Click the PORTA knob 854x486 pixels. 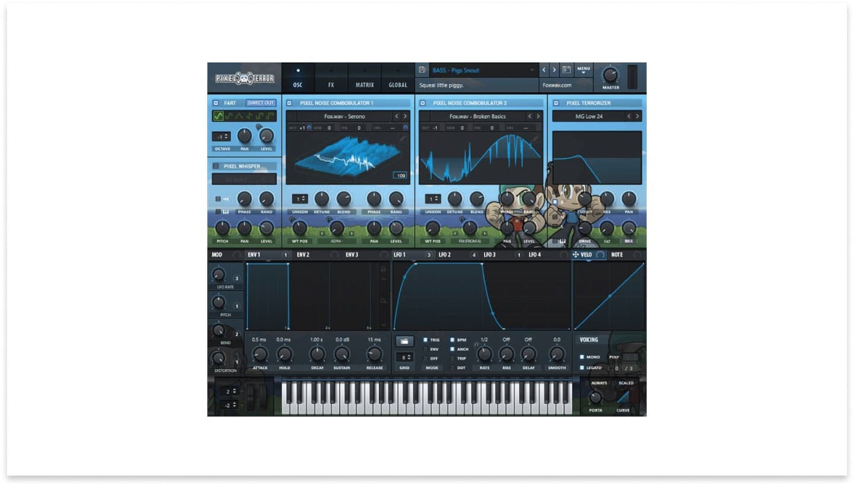pyautogui.click(x=595, y=398)
